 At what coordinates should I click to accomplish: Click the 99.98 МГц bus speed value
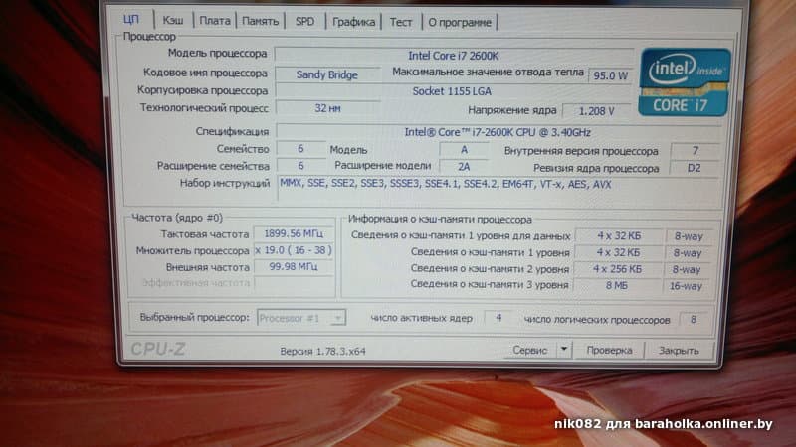coord(294,266)
